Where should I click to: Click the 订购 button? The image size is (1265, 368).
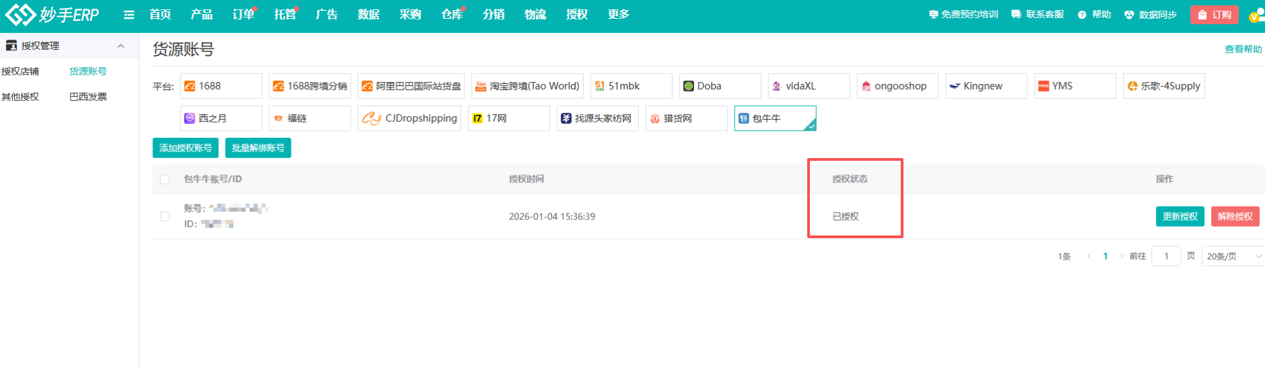click(x=1215, y=15)
